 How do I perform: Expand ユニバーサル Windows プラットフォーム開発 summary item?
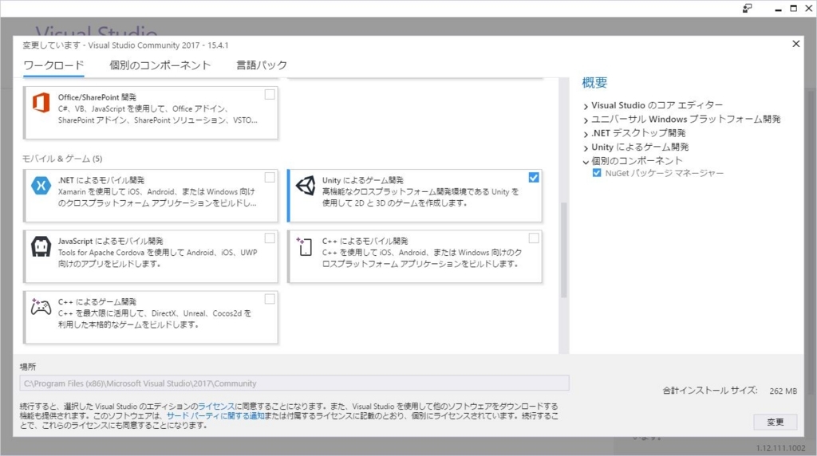pyautogui.click(x=586, y=120)
